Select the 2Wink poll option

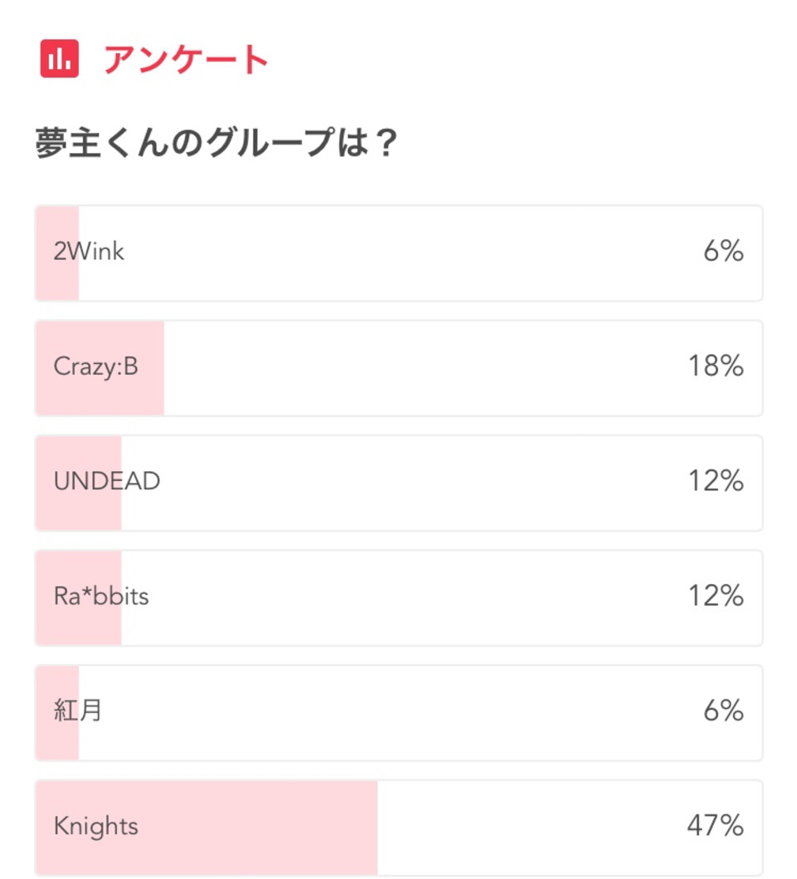[x=398, y=253]
